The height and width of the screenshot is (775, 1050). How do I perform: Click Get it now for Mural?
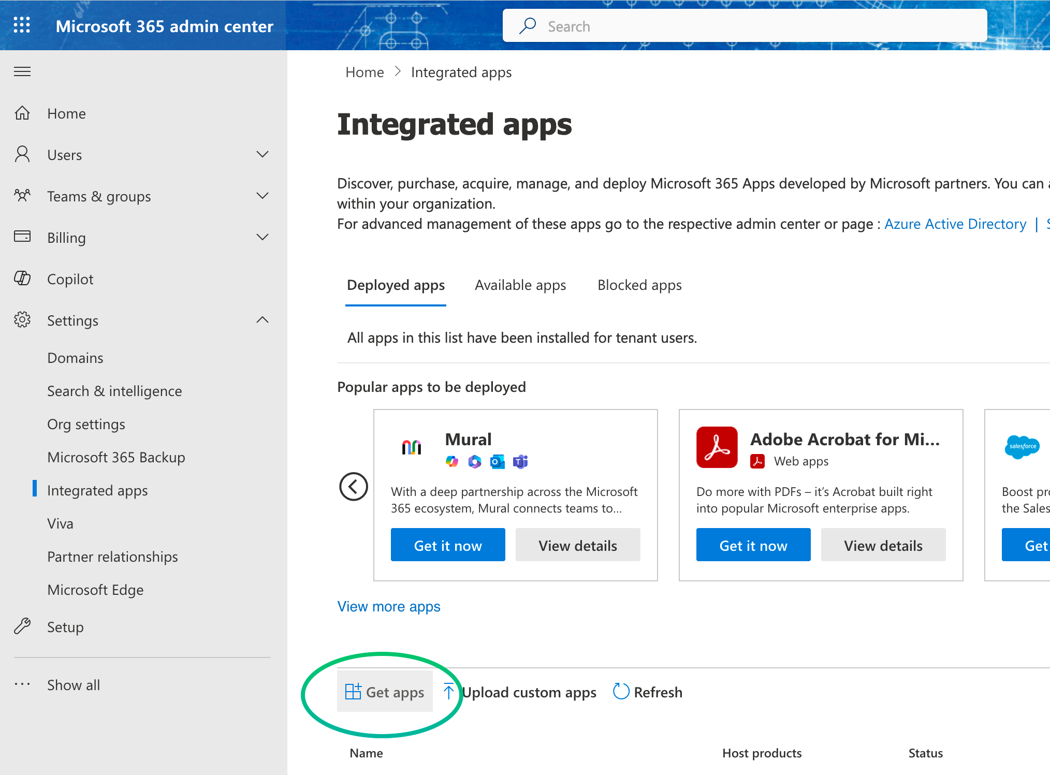coord(448,545)
